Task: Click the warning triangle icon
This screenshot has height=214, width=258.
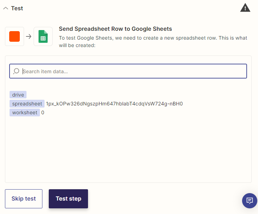Action: pos(245,8)
